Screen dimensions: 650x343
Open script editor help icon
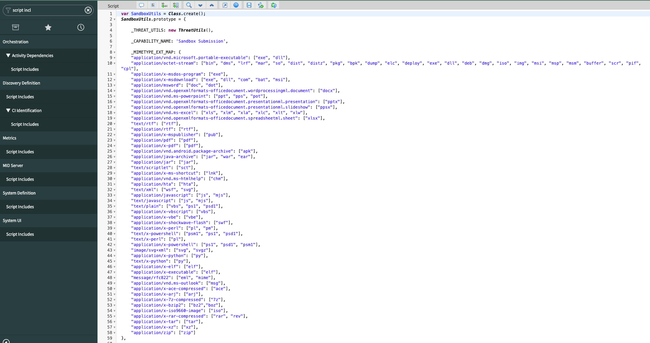point(236,5)
